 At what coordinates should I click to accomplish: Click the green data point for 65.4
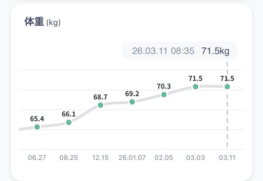coord(37,127)
